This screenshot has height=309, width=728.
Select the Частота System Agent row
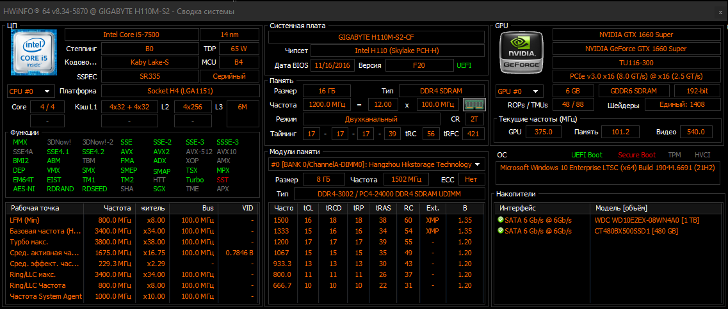133,296
